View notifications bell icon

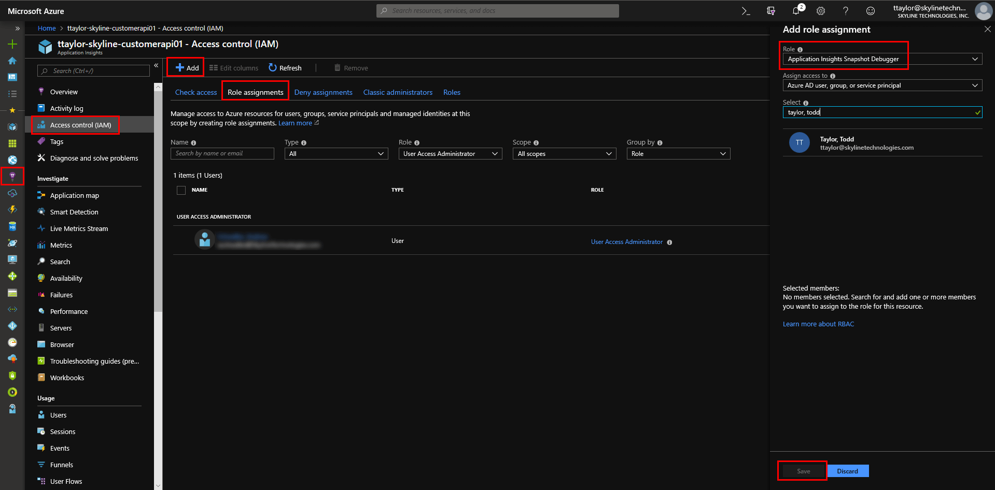[796, 11]
